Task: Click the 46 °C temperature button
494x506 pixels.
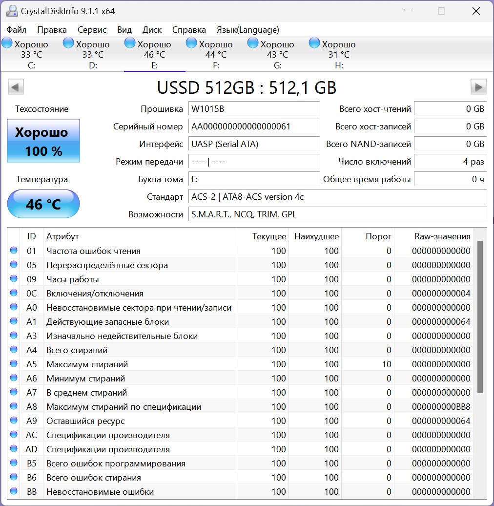Action: (x=43, y=204)
